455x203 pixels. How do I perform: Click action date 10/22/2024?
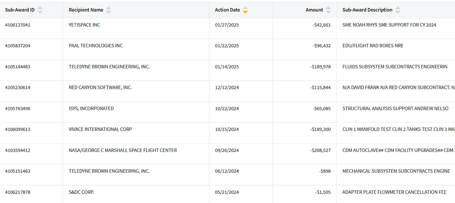click(227, 108)
